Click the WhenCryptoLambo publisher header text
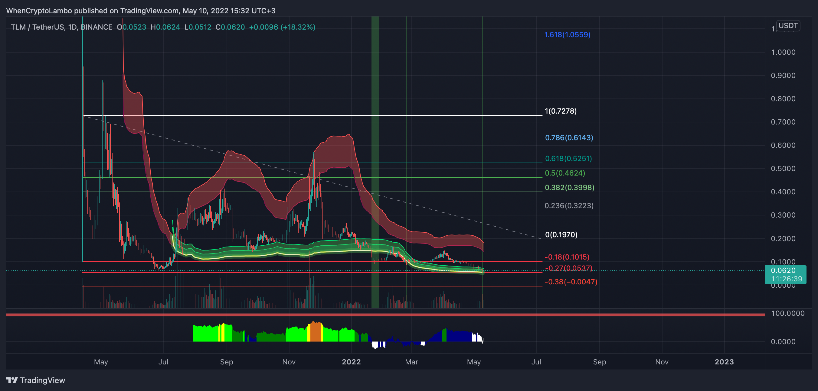Image resolution: width=818 pixels, height=391 pixels. (141, 11)
